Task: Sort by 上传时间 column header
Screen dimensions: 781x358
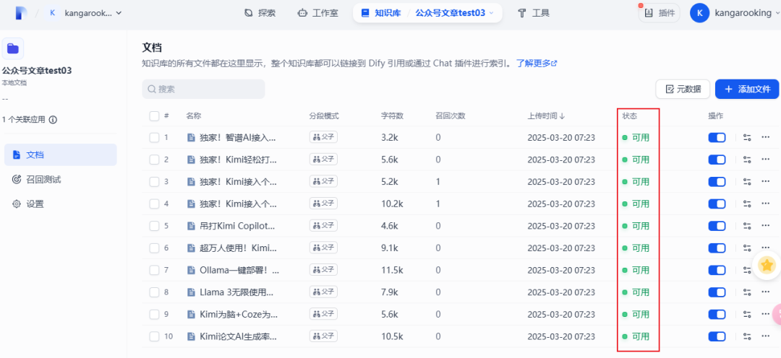Action: point(547,116)
